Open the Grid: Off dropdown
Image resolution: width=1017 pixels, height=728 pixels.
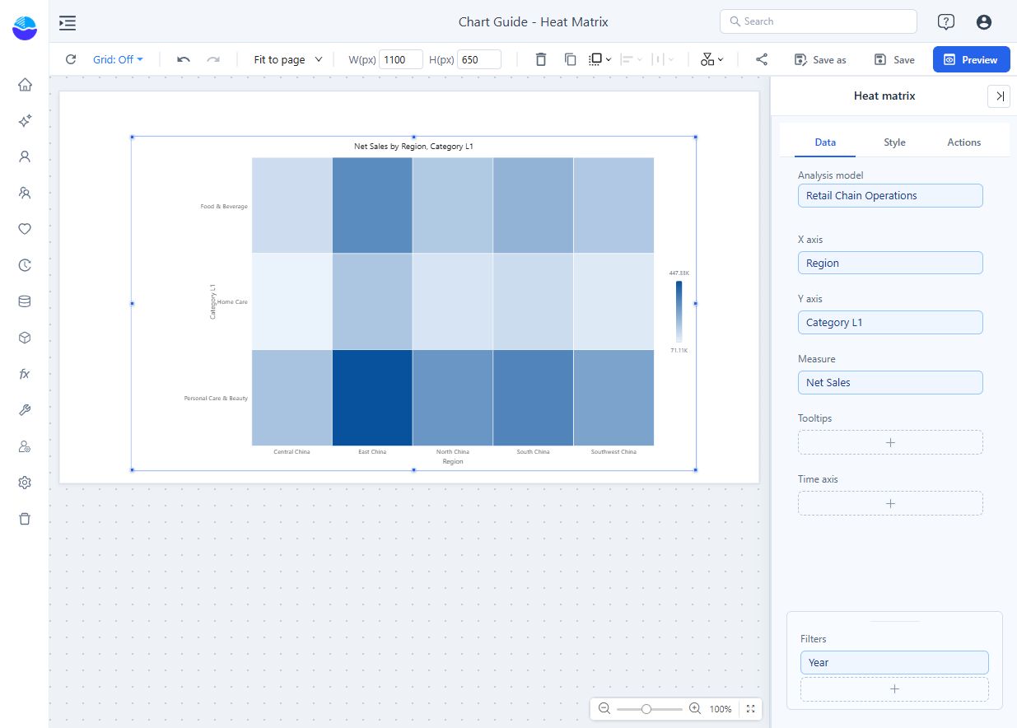[118, 59]
